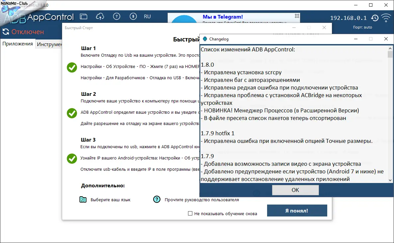Click the Шаг 1 green checkmark

coord(72,67)
